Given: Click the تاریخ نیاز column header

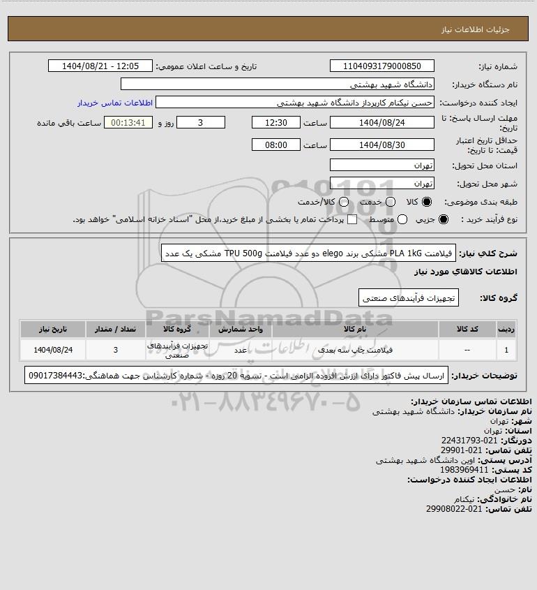Looking at the screenshot, I should coord(53,329).
